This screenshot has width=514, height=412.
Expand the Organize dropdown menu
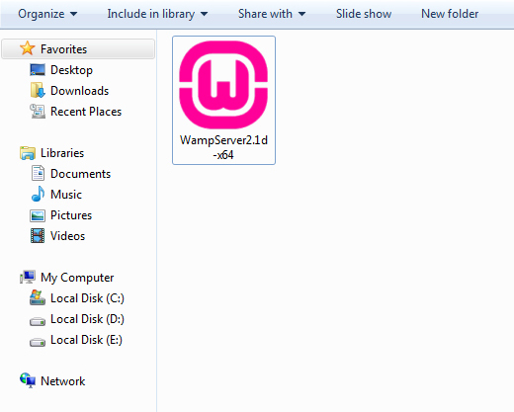47,14
